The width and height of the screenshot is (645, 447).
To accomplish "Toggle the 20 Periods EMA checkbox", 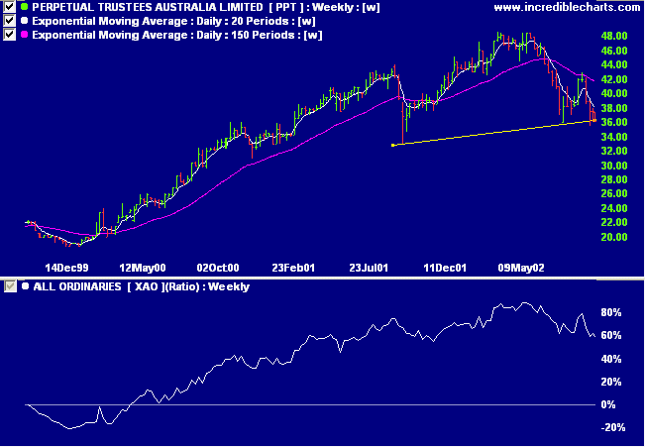I will tap(9, 21).
